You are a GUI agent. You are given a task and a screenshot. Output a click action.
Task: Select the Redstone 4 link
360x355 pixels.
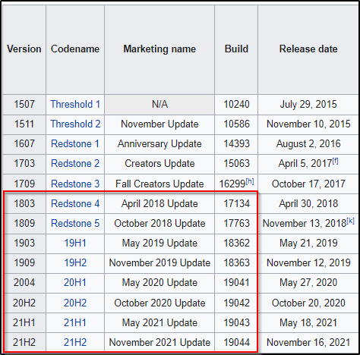(75, 203)
